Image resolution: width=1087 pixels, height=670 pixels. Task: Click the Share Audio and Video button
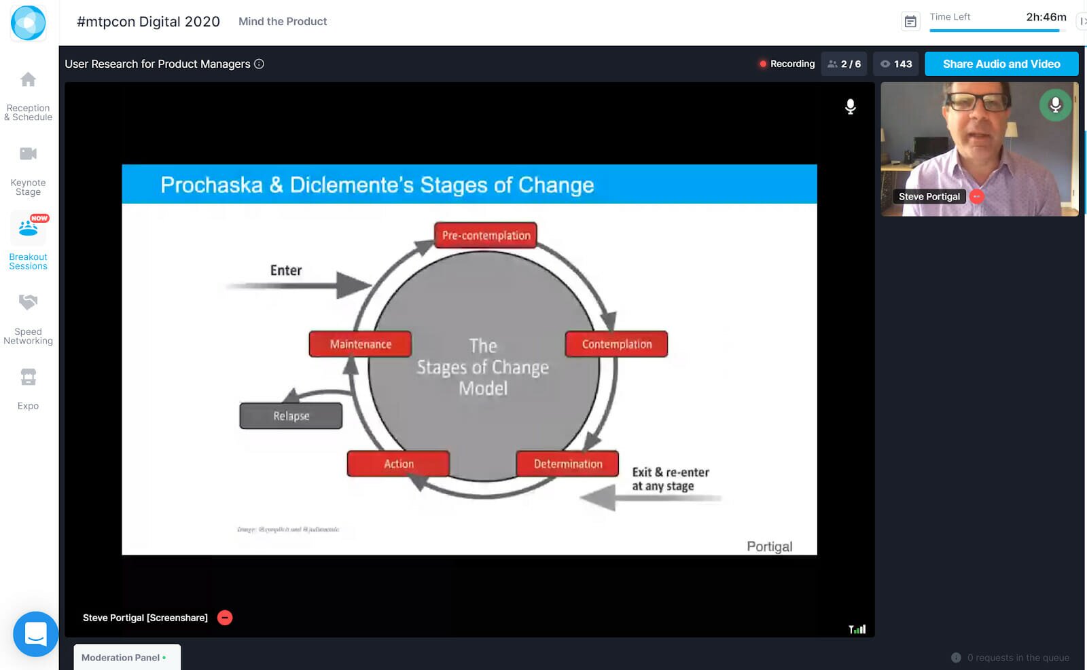click(x=1001, y=64)
